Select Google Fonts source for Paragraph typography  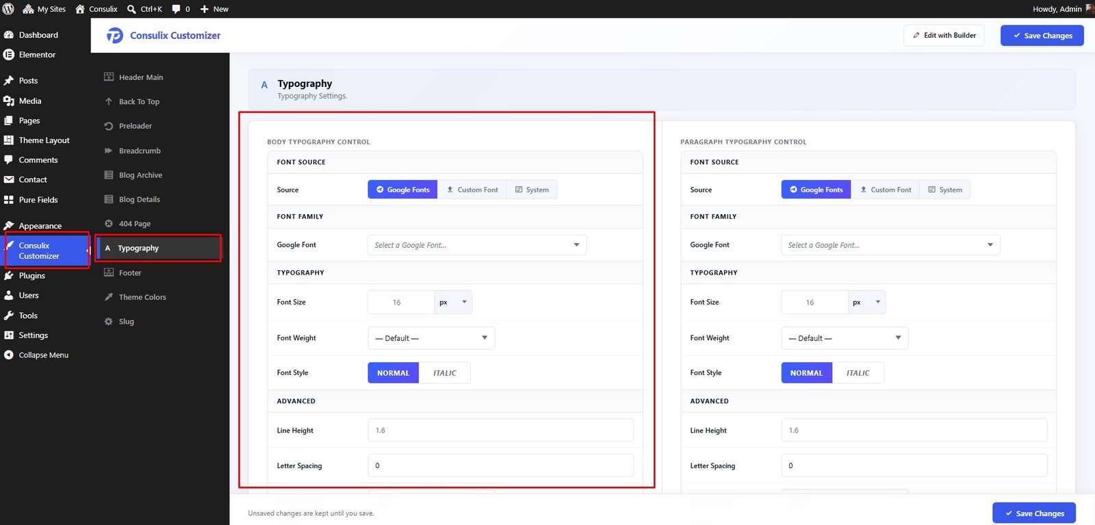[816, 190]
